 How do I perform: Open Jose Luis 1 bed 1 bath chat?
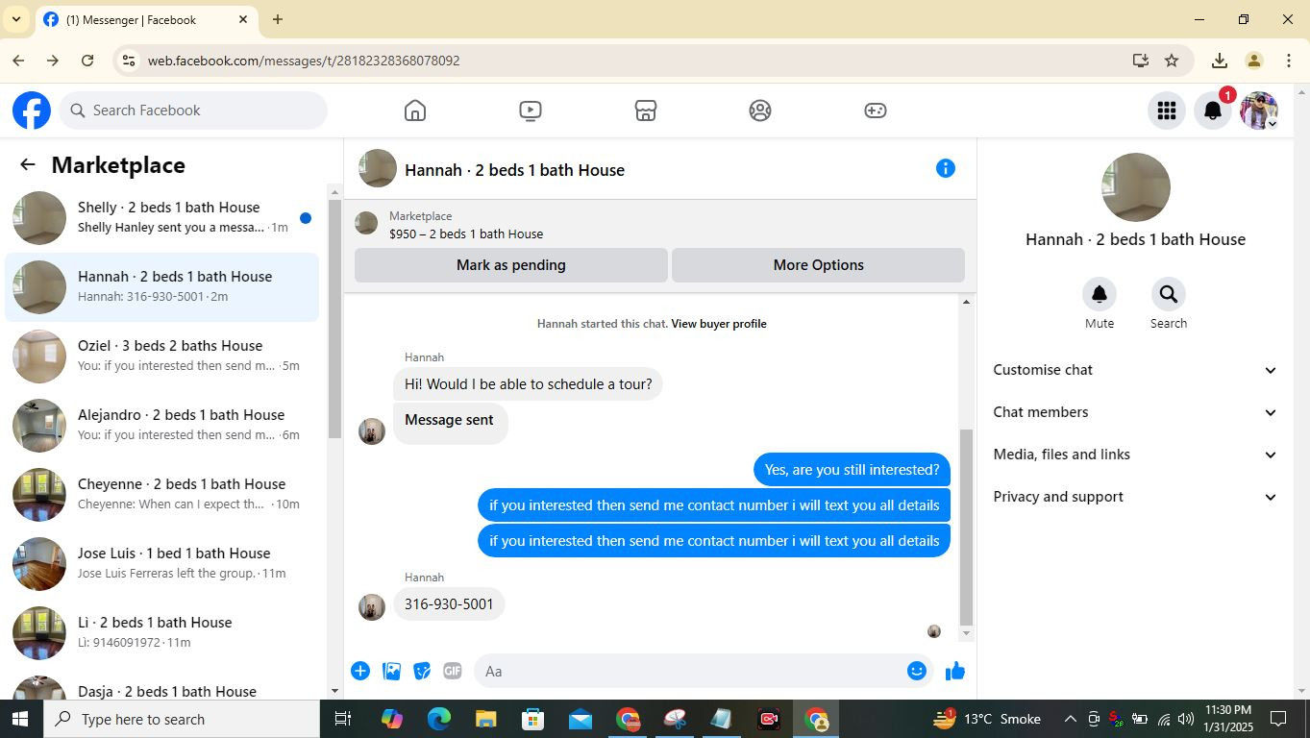pyautogui.click(x=162, y=564)
